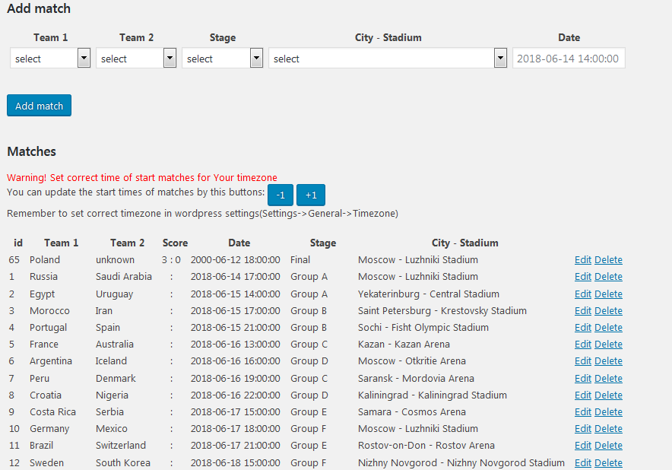Edit the Russia vs Saudi Arabia match

582,277
